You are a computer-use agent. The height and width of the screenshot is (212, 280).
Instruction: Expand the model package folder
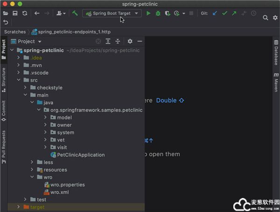coord(46,118)
